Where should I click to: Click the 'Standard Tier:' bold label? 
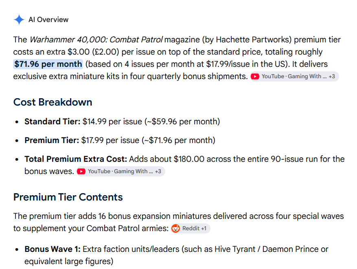point(53,121)
